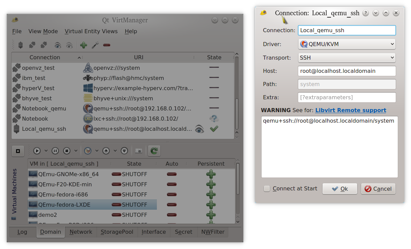Toggle the eye icon in Local_qemu_ssh row

(x=200, y=129)
